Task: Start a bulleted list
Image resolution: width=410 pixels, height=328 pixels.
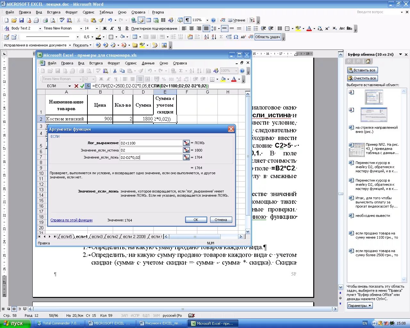Action: (256, 29)
